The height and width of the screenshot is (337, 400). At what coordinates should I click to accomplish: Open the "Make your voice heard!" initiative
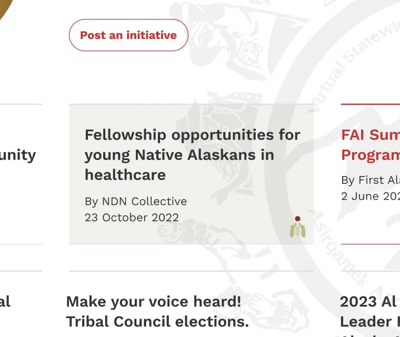(x=154, y=302)
